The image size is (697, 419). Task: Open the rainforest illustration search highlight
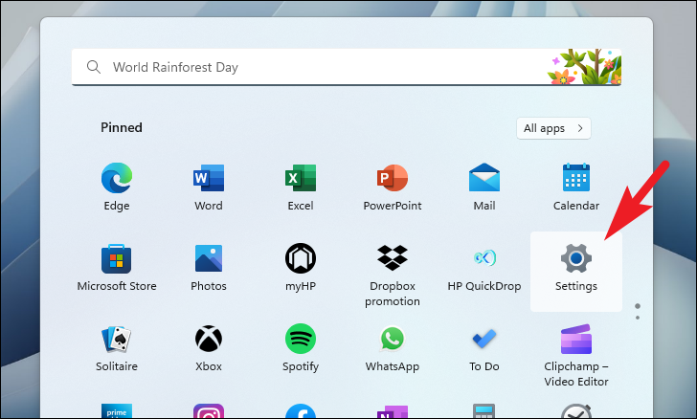click(x=584, y=67)
